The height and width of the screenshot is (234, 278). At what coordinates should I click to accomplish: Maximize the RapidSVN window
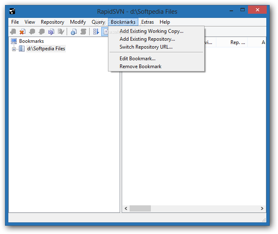tap(242, 10)
